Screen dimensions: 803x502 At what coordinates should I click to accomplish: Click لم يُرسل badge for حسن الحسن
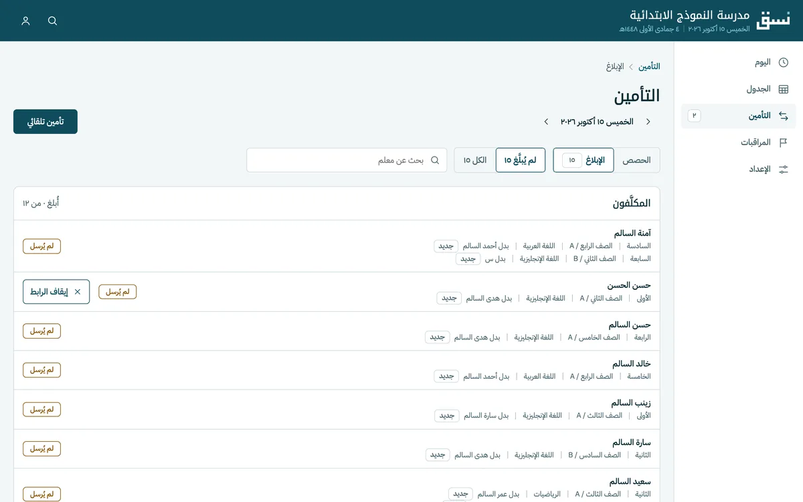point(118,292)
